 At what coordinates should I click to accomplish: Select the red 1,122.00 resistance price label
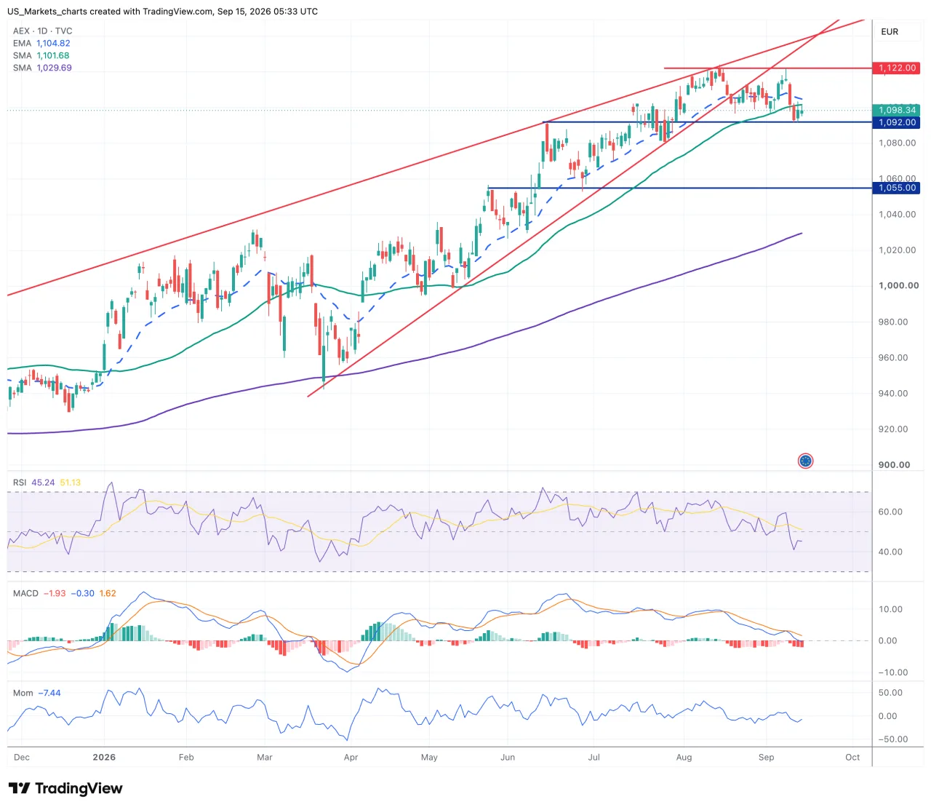click(897, 68)
